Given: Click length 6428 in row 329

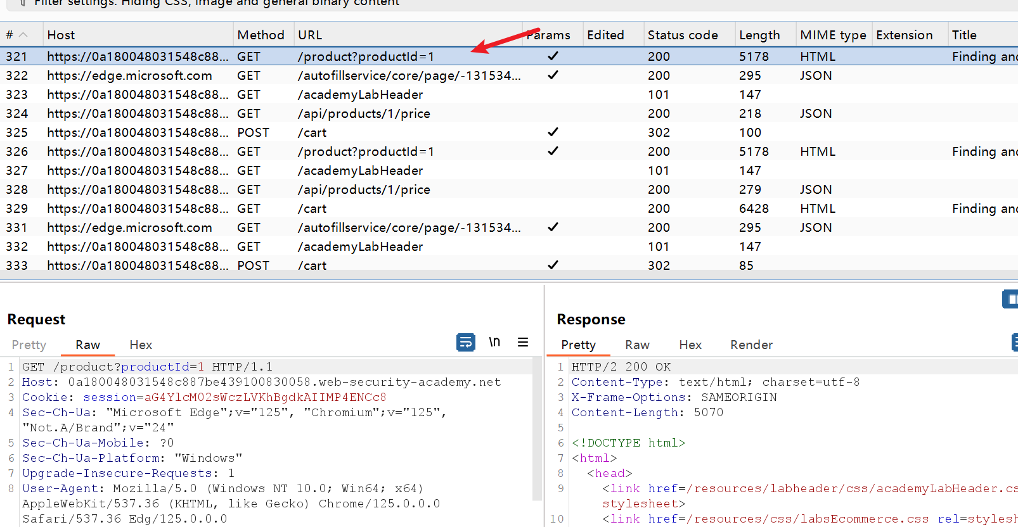Looking at the screenshot, I should 754,208.
